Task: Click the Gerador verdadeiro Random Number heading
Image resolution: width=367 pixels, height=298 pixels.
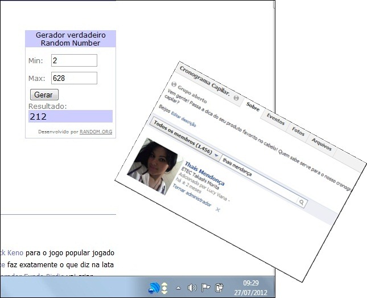Action: click(71, 39)
